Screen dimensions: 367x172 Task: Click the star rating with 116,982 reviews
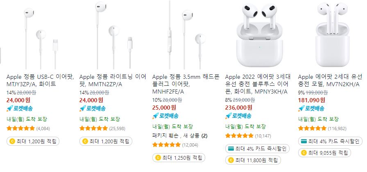pos(312,128)
